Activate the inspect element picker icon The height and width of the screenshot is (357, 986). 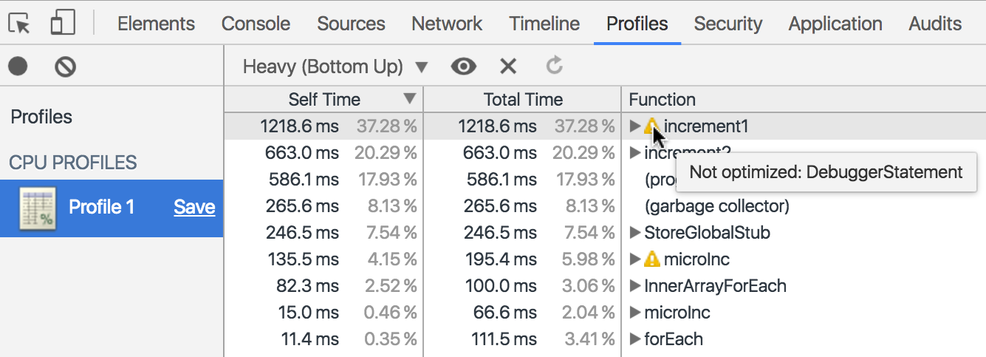click(x=19, y=24)
